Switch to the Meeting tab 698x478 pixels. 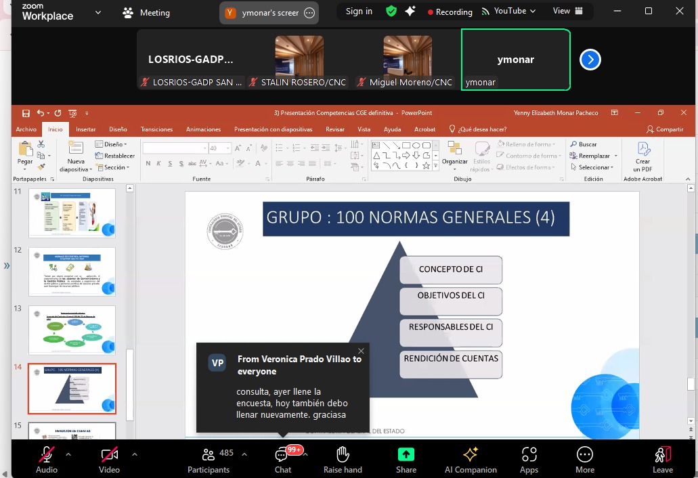click(148, 13)
